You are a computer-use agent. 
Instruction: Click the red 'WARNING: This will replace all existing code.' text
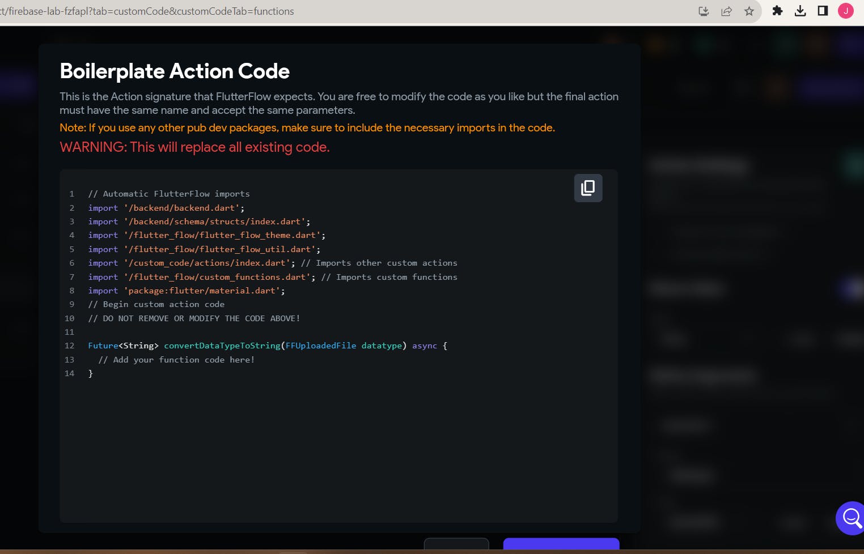[x=194, y=147]
